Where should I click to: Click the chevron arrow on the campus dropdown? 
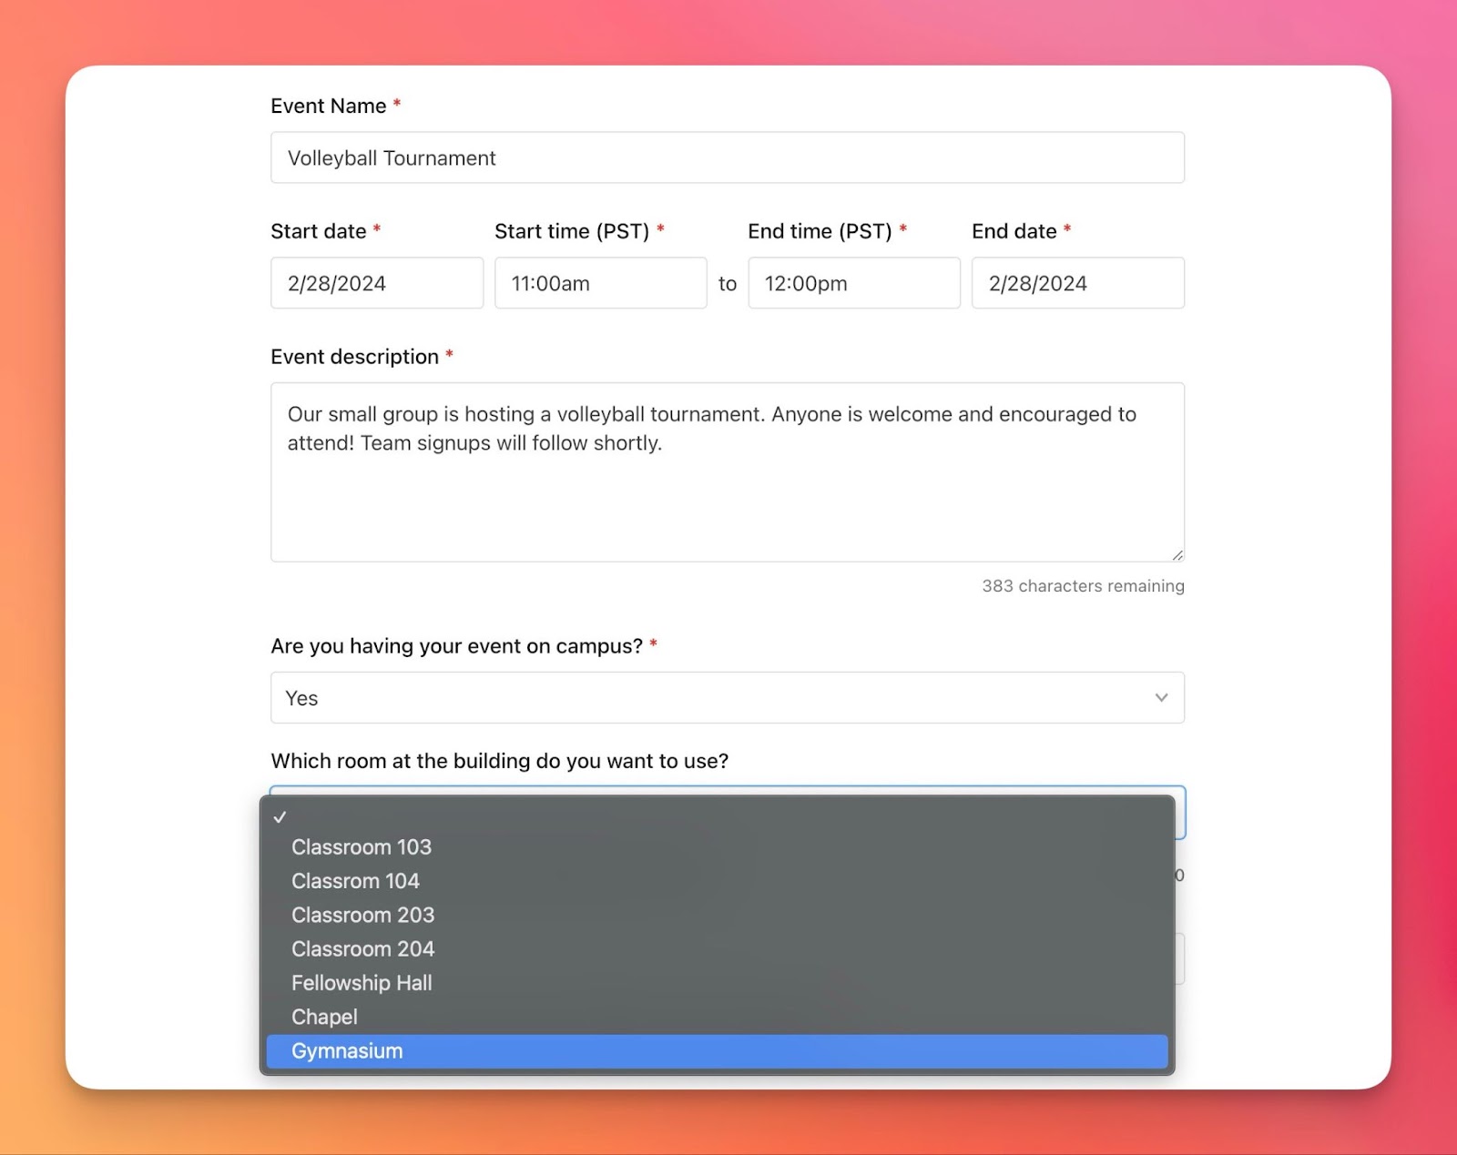coord(1161,698)
